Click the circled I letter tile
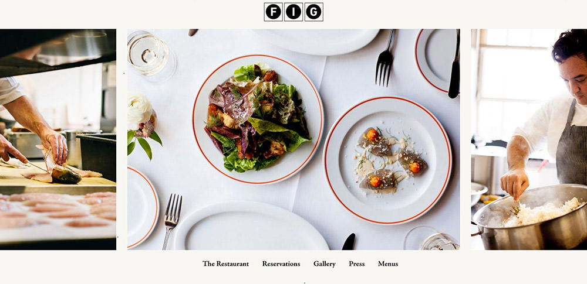 tap(293, 12)
